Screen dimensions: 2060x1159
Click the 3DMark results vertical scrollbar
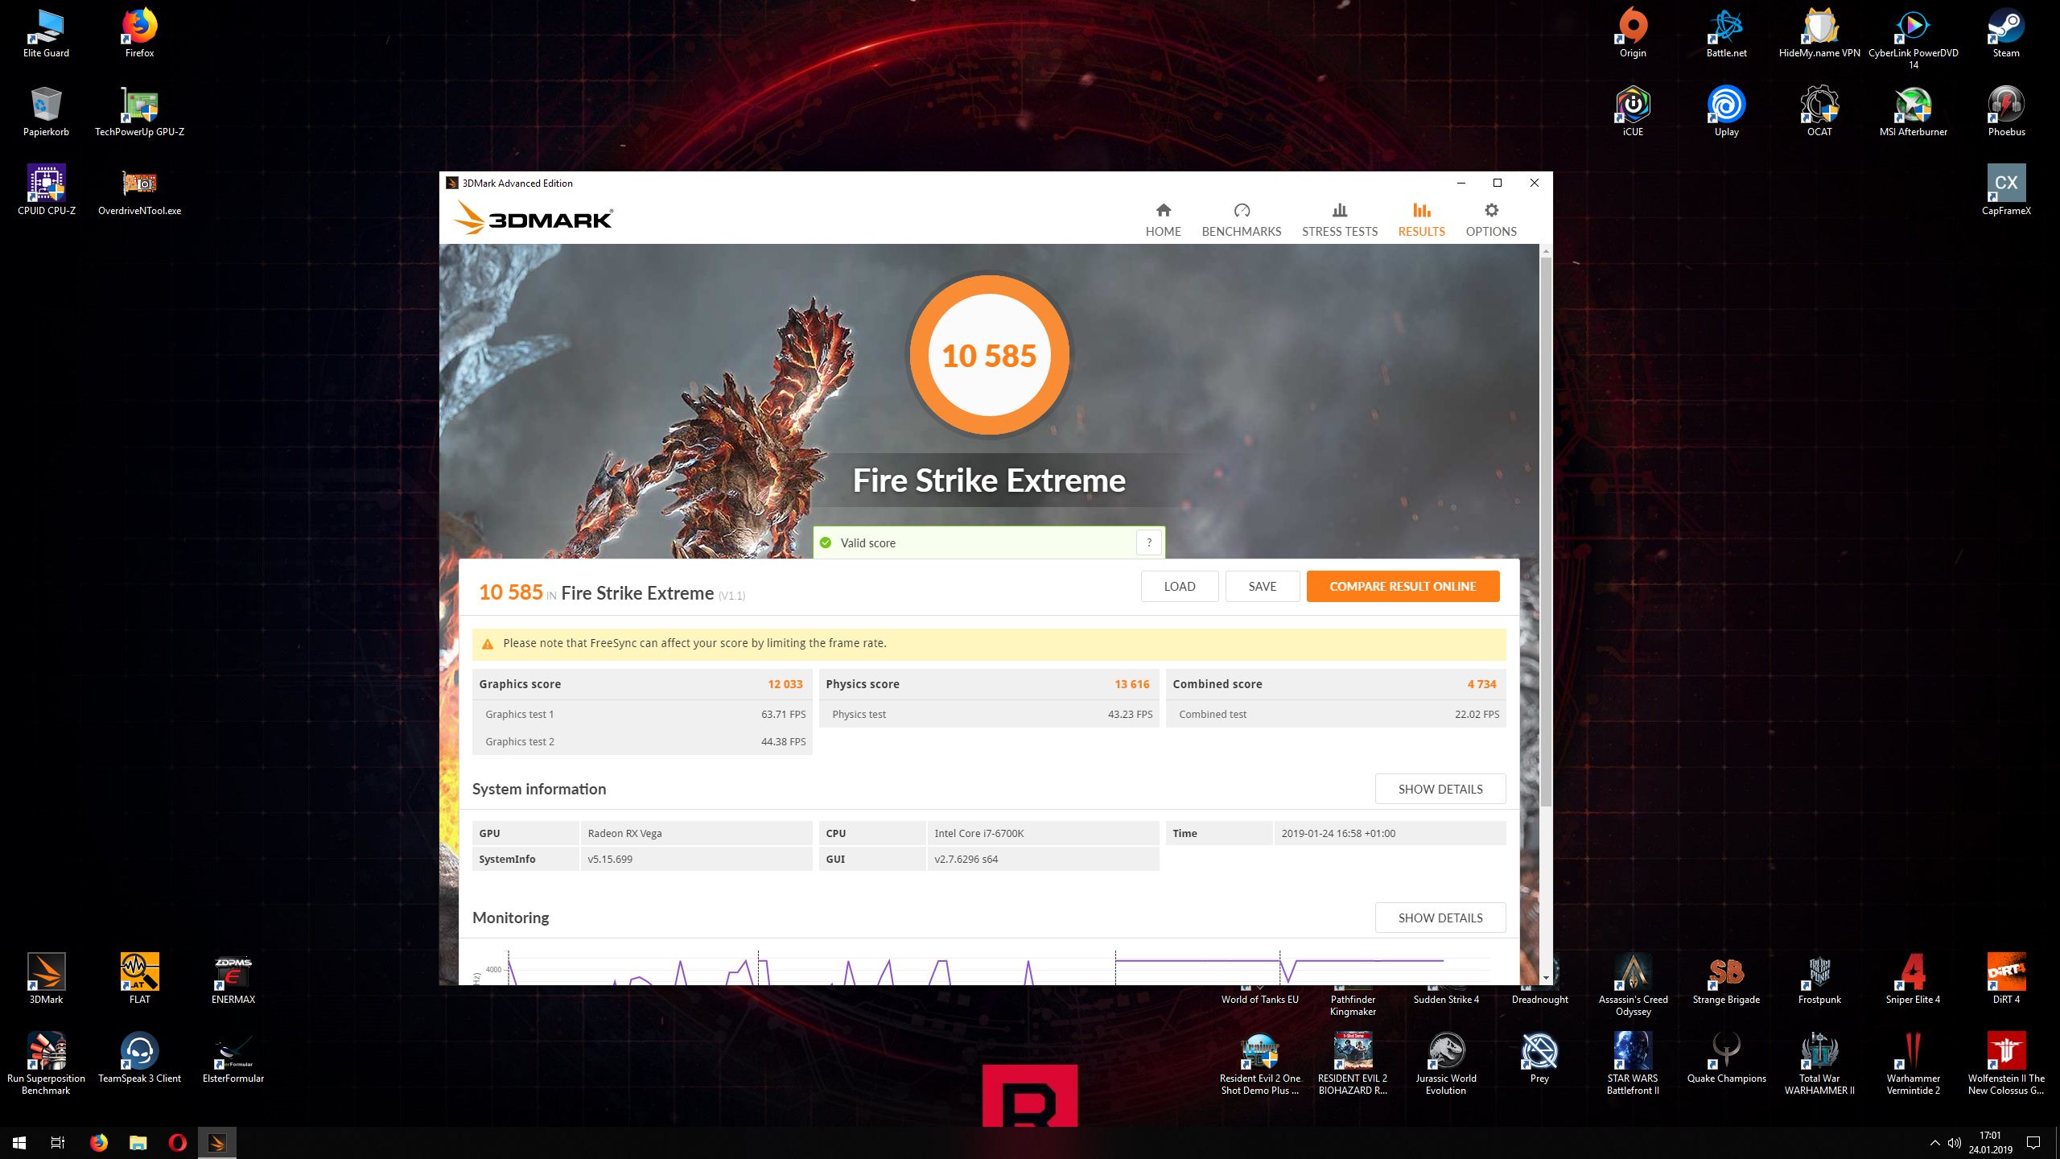[x=1545, y=531]
